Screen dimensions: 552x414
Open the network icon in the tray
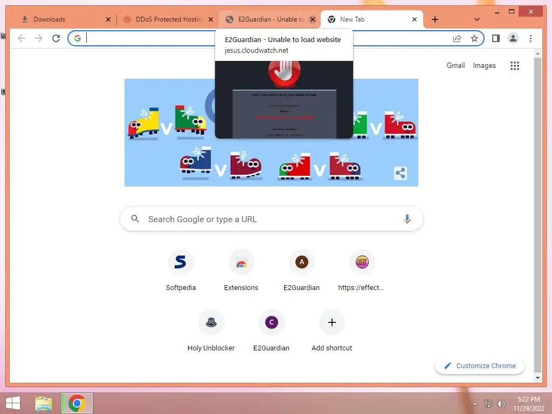tap(488, 404)
